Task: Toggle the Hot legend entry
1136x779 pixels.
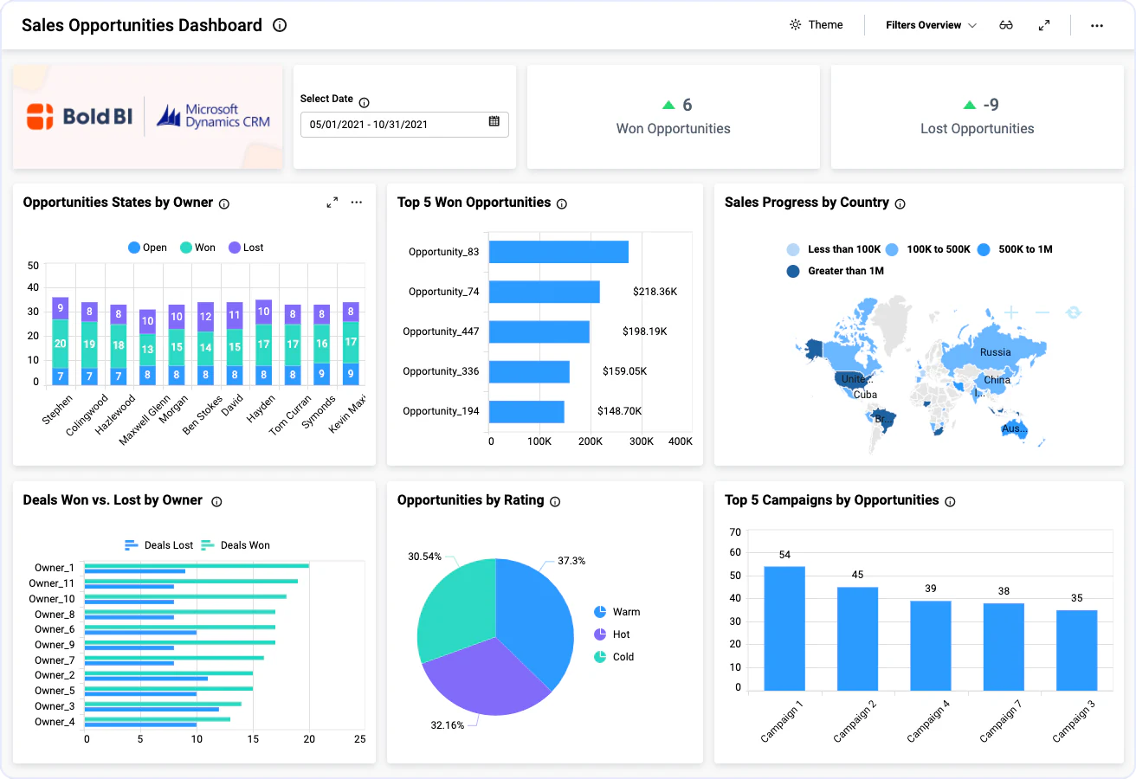Action: pyautogui.click(x=612, y=634)
